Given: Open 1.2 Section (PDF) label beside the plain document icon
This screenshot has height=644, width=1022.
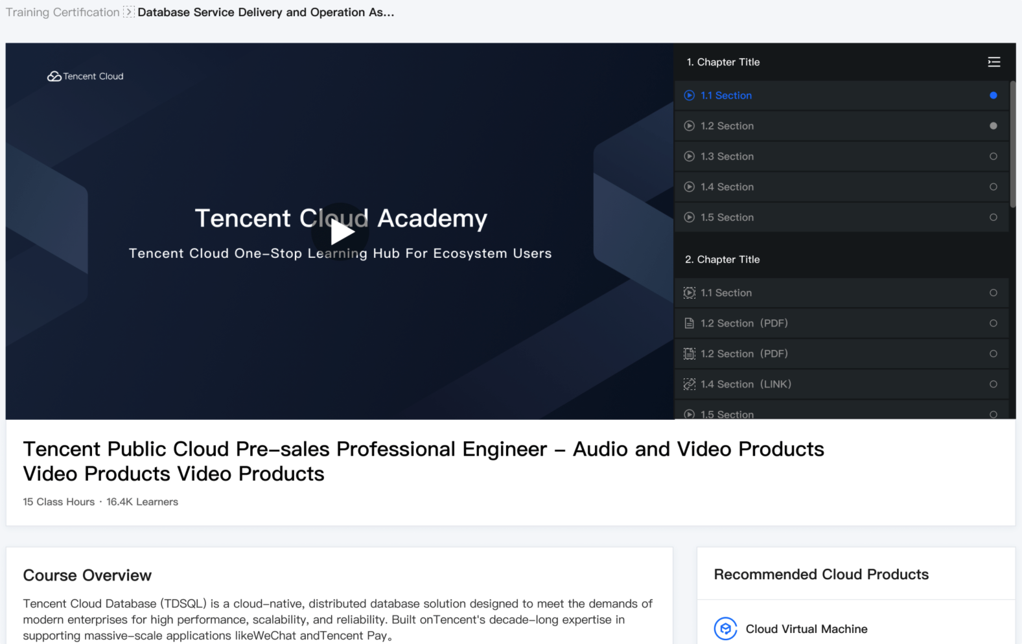Looking at the screenshot, I should click(744, 324).
